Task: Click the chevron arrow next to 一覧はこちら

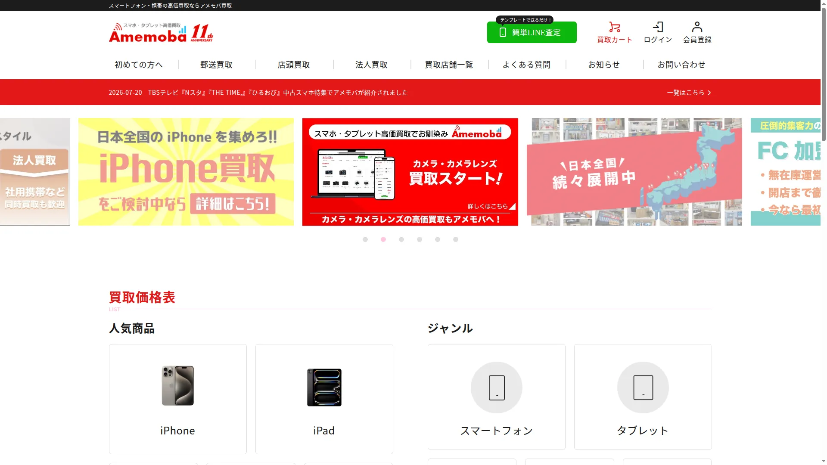Action: click(x=709, y=93)
